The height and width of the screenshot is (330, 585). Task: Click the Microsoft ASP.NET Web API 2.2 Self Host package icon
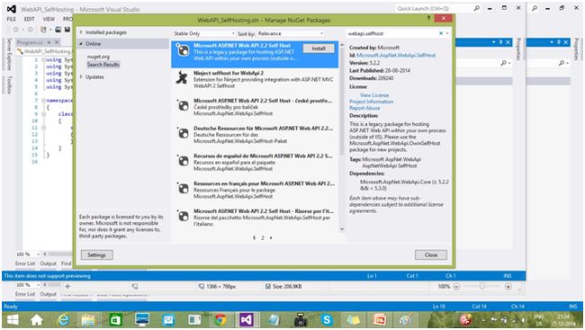tap(183, 50)
